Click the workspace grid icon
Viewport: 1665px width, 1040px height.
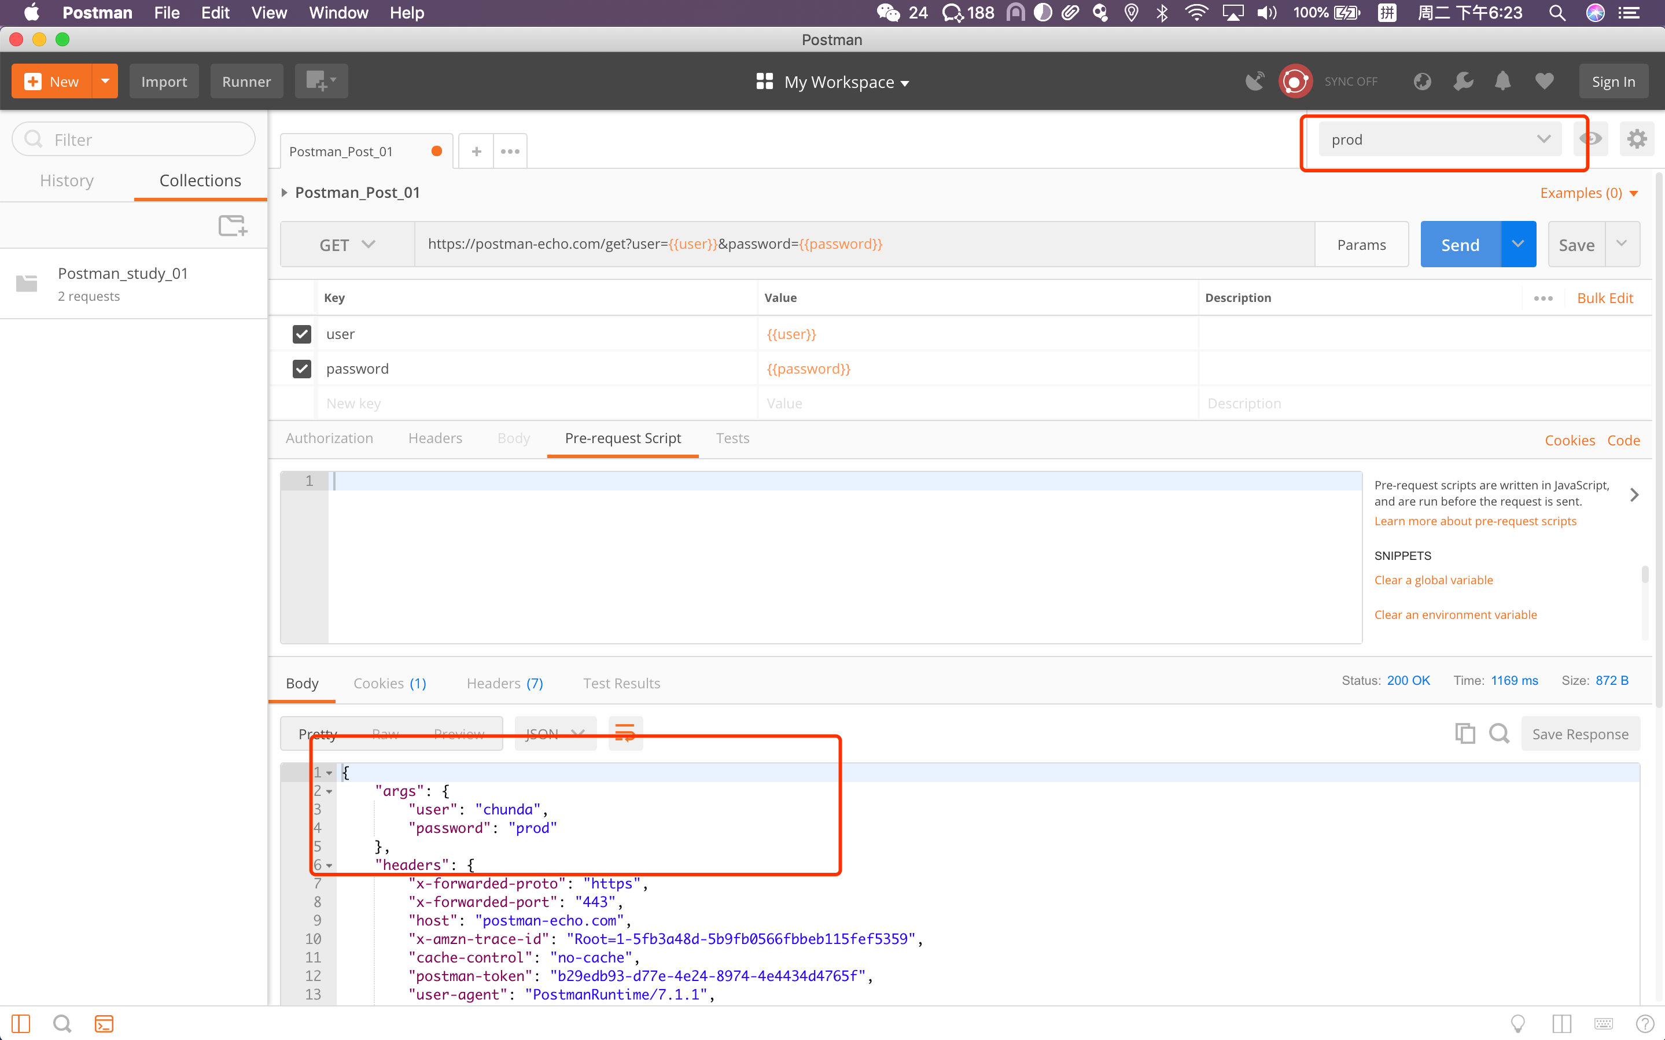click(765, 81)
